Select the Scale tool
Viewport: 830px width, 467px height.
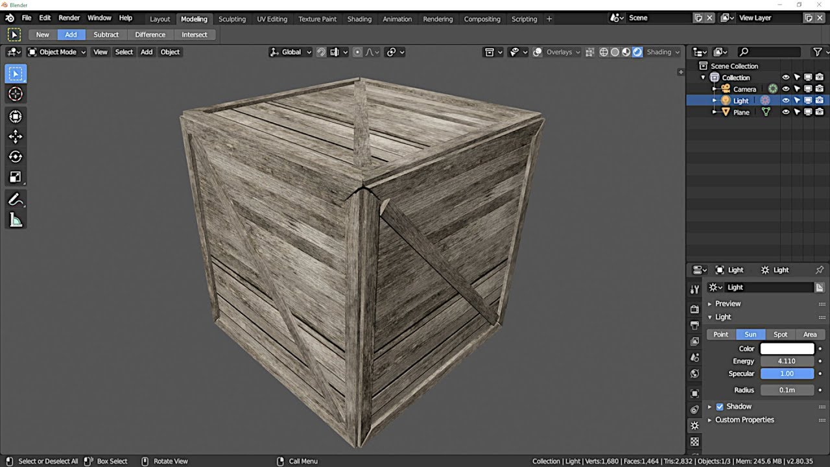coord(16,176)
